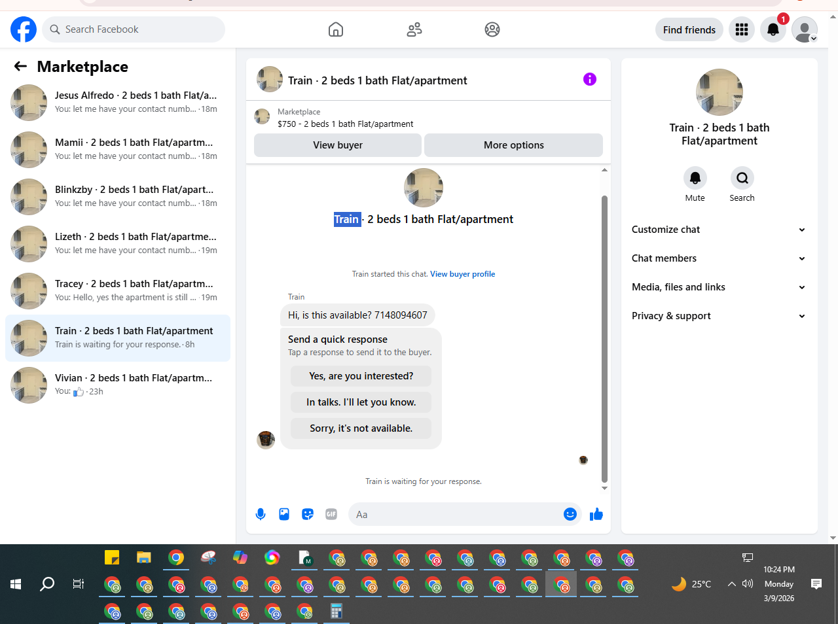This screenshot has width=838, height=624.
Task: Open the Groups icon in top navigation
Action: click(x=492, y=29)
